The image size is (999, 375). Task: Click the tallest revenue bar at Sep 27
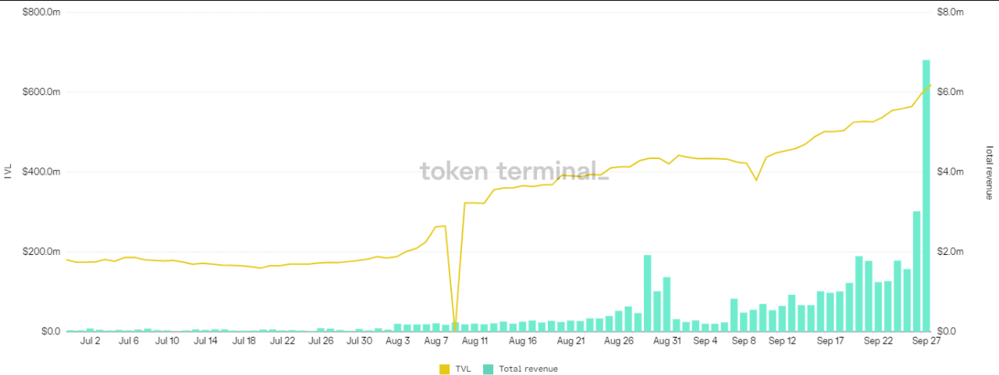coord(926,195)
